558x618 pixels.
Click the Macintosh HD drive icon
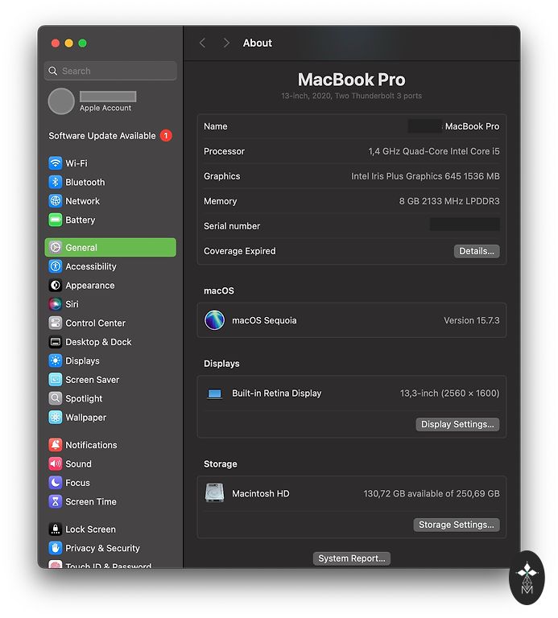(x=214, y=493)
